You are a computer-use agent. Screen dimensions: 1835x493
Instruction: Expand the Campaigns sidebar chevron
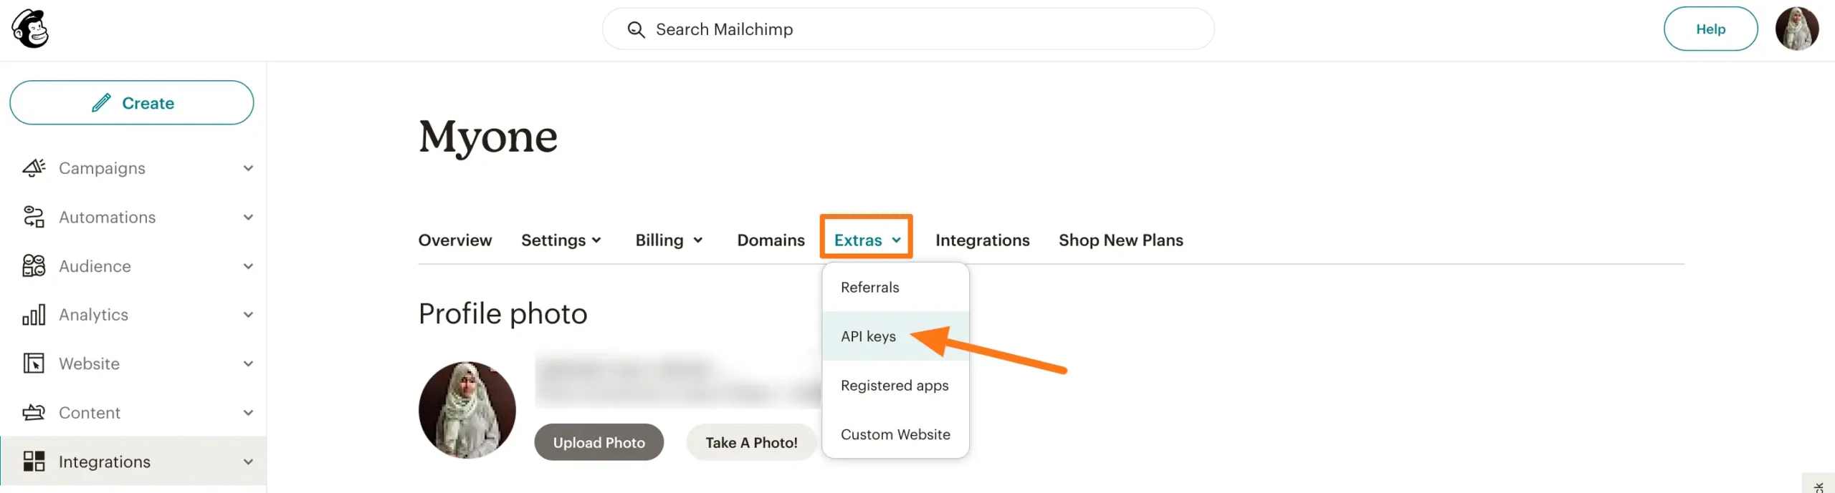coord(248,168)
